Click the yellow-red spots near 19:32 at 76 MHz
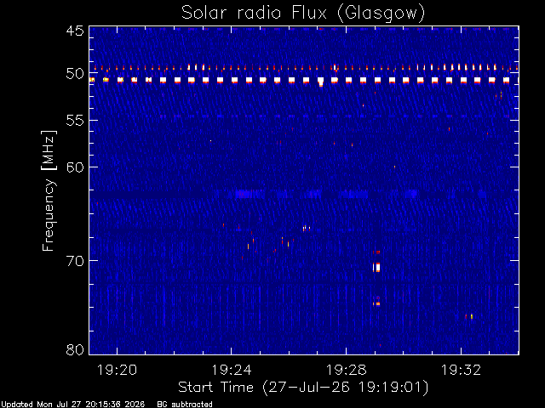 (469, 316)
